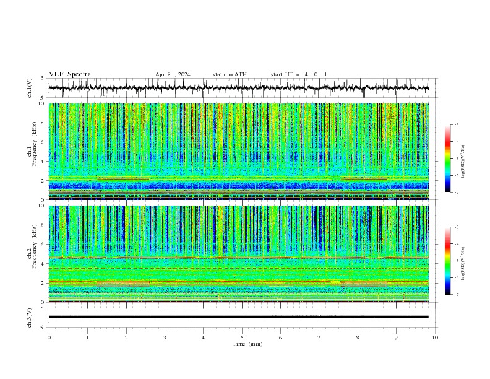490x379 pixels.
Task: Click the ch.1 voltage waveform trace
Action: point(238,88)
